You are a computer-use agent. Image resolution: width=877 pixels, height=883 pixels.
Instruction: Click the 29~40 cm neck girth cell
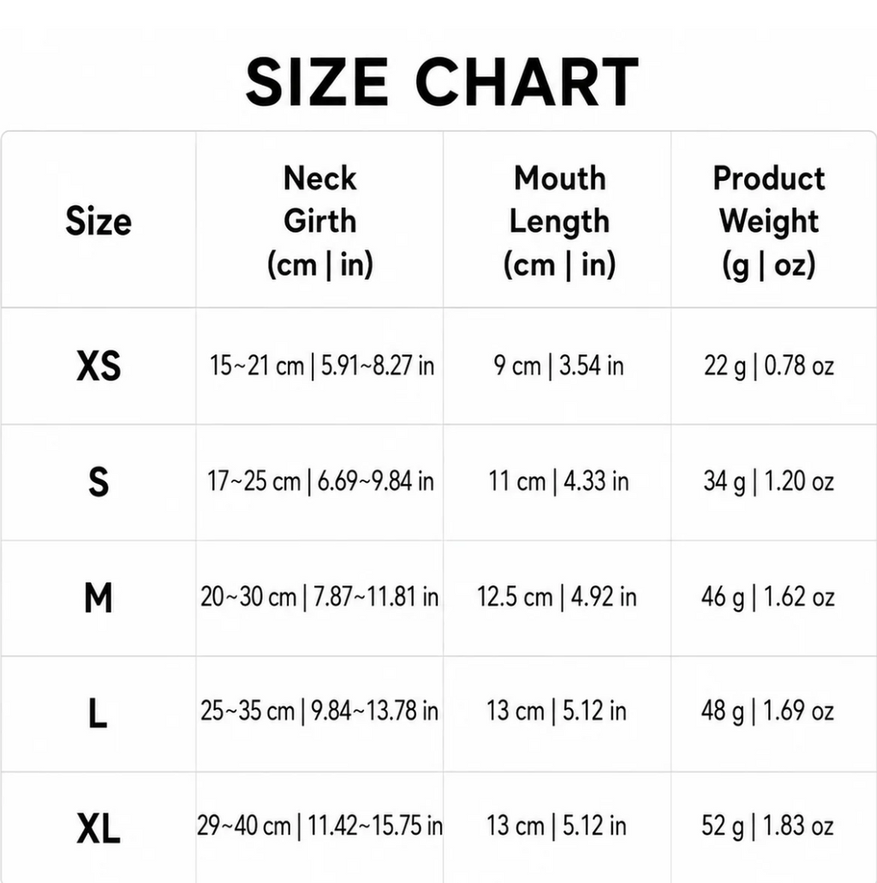320,826
